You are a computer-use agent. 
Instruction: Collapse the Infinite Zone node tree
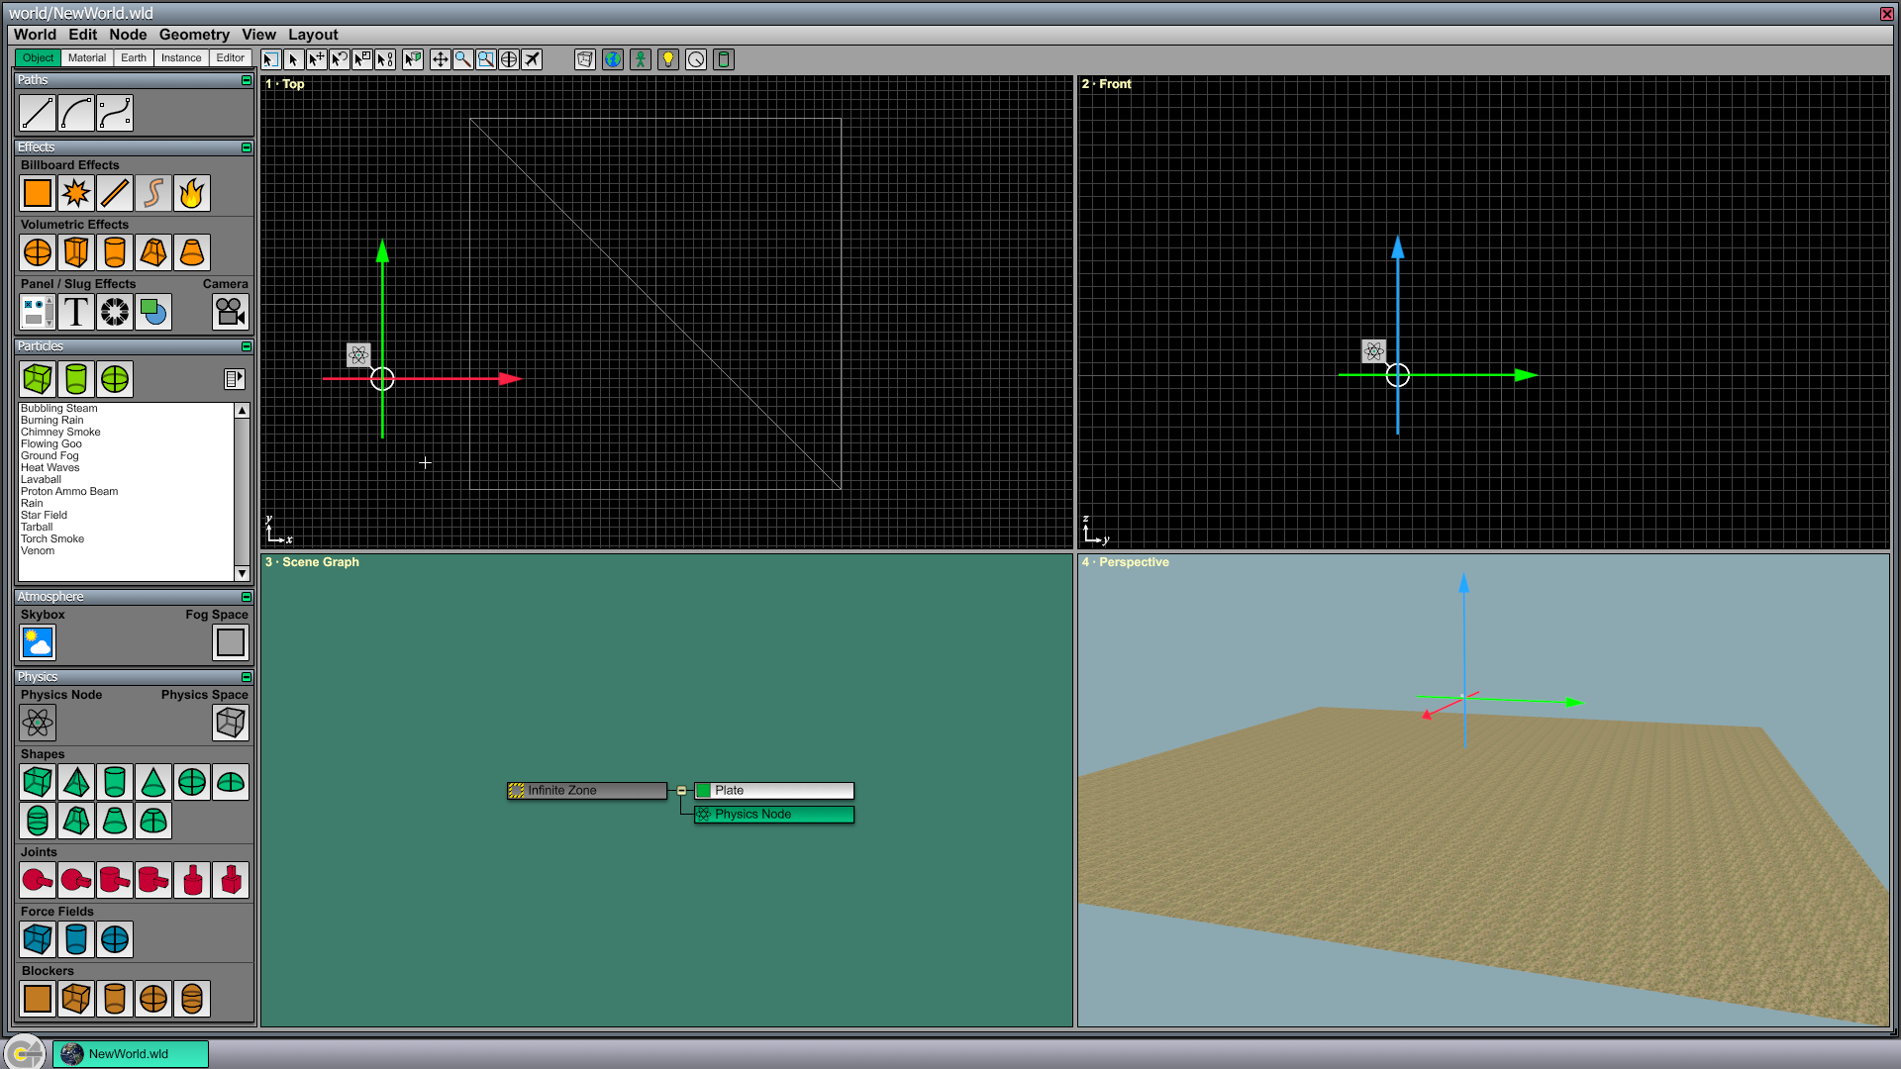(681, 791)
